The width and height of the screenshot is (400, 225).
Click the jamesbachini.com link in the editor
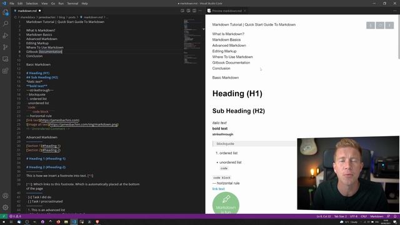click(60, 120)
